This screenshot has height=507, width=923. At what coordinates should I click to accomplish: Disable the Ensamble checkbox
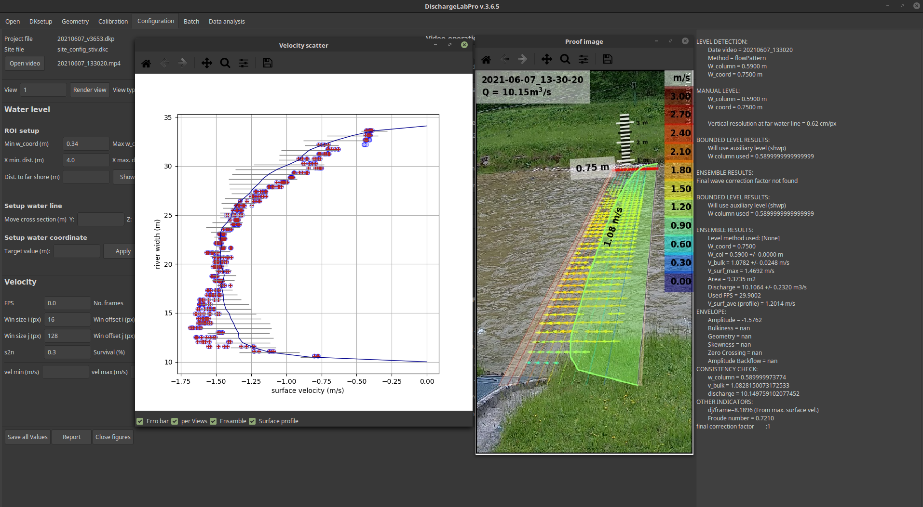[x=213, y=421]
